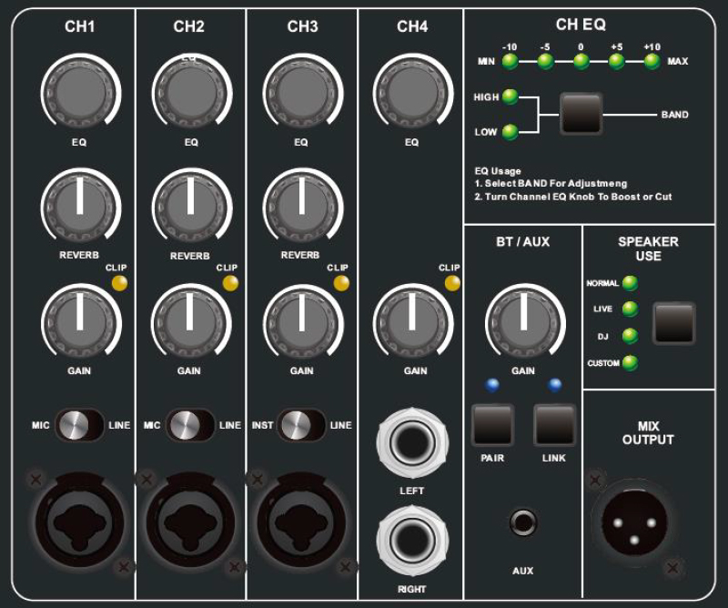728x608 pixels.
Task: Click the CH3 EQ knob
Action: [x=303, y=92]
